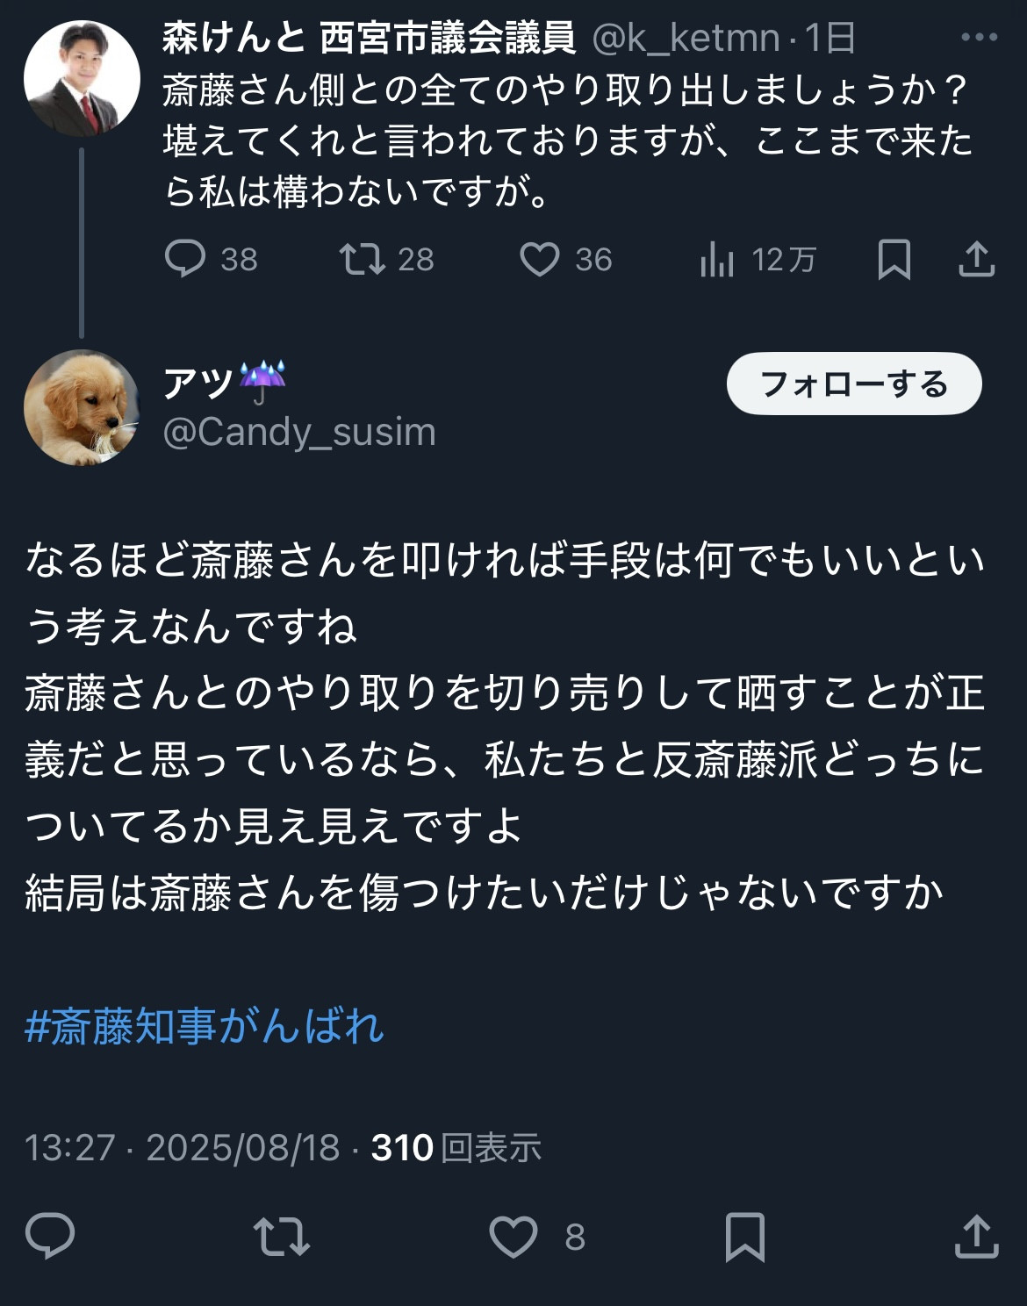Bookmark アツ's tweet at the bottom
Viewport: 1027px width, 1306px height.
point(744,1237)
